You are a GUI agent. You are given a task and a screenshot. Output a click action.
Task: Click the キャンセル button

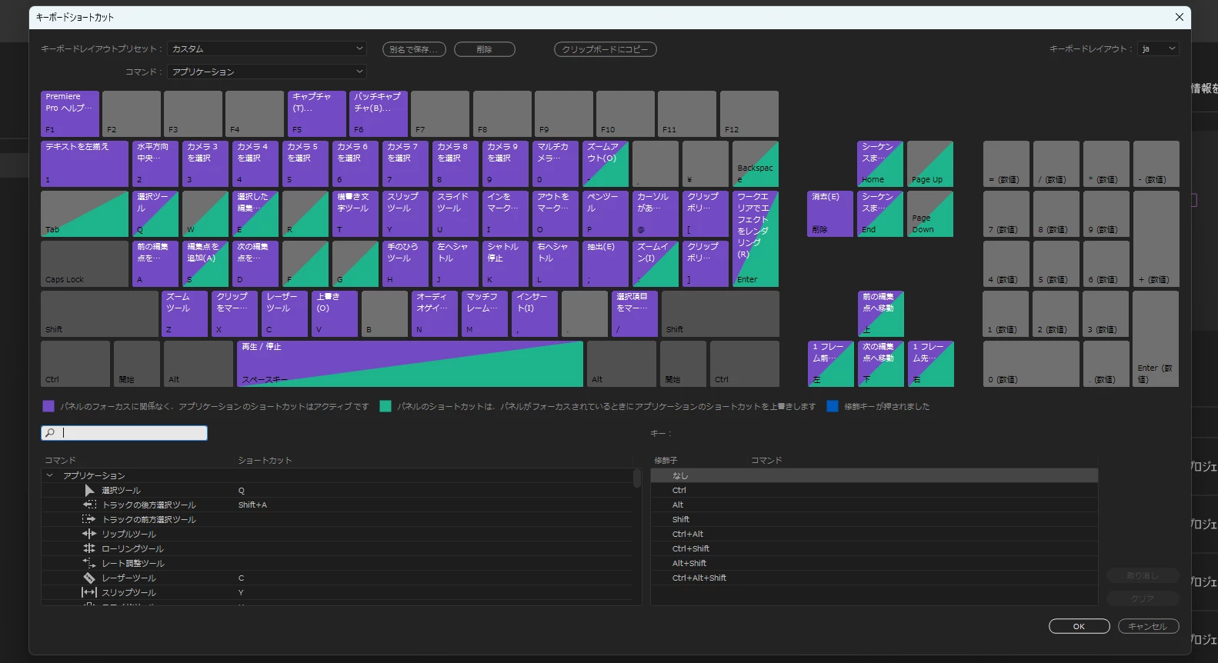pos(1148,626)
